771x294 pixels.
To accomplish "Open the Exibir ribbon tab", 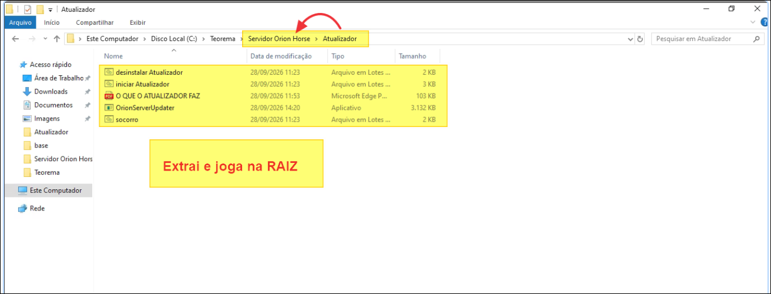I will pos(138,22).
